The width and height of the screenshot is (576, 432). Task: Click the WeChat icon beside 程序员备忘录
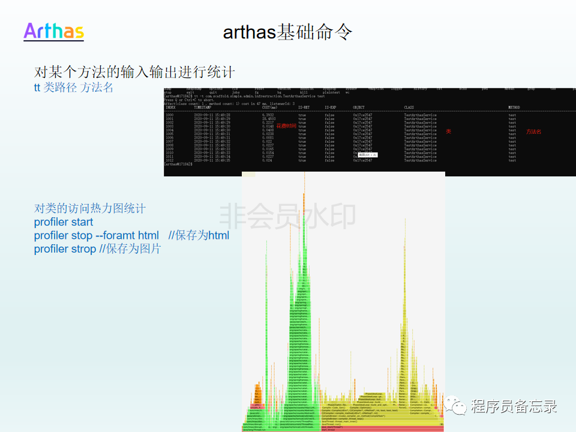pos(455,406)
